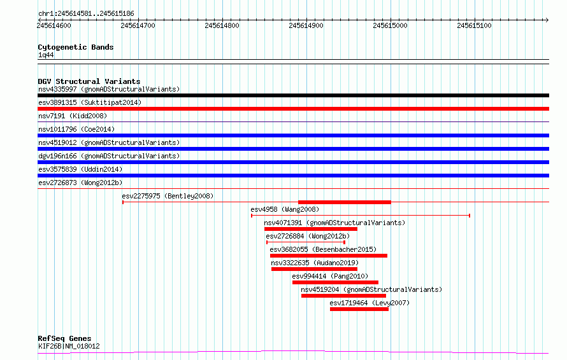The image size is (567, 360).
Task: Click red bar under esv3682055
Action: tap(329, 256)
